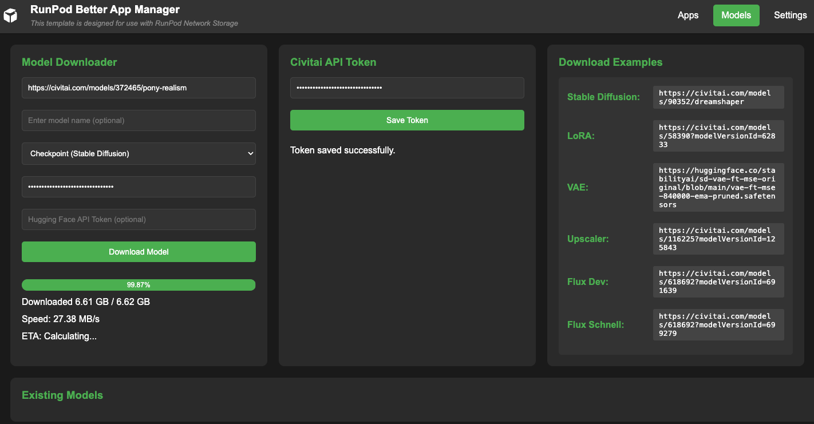Click the 'Stable Diffusion:' example label
The image size is (814, 424).
coord(603,97)
